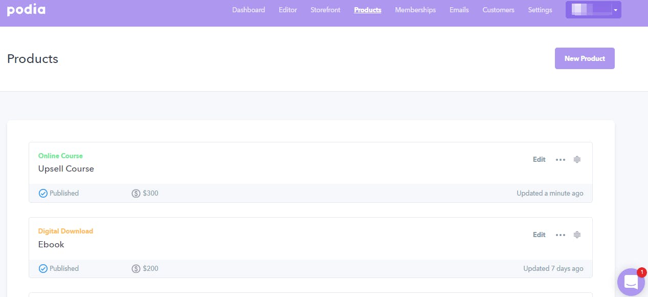Open the chat messenger bubble
This screenshot has width=648, height=297.
pos(631,282)
